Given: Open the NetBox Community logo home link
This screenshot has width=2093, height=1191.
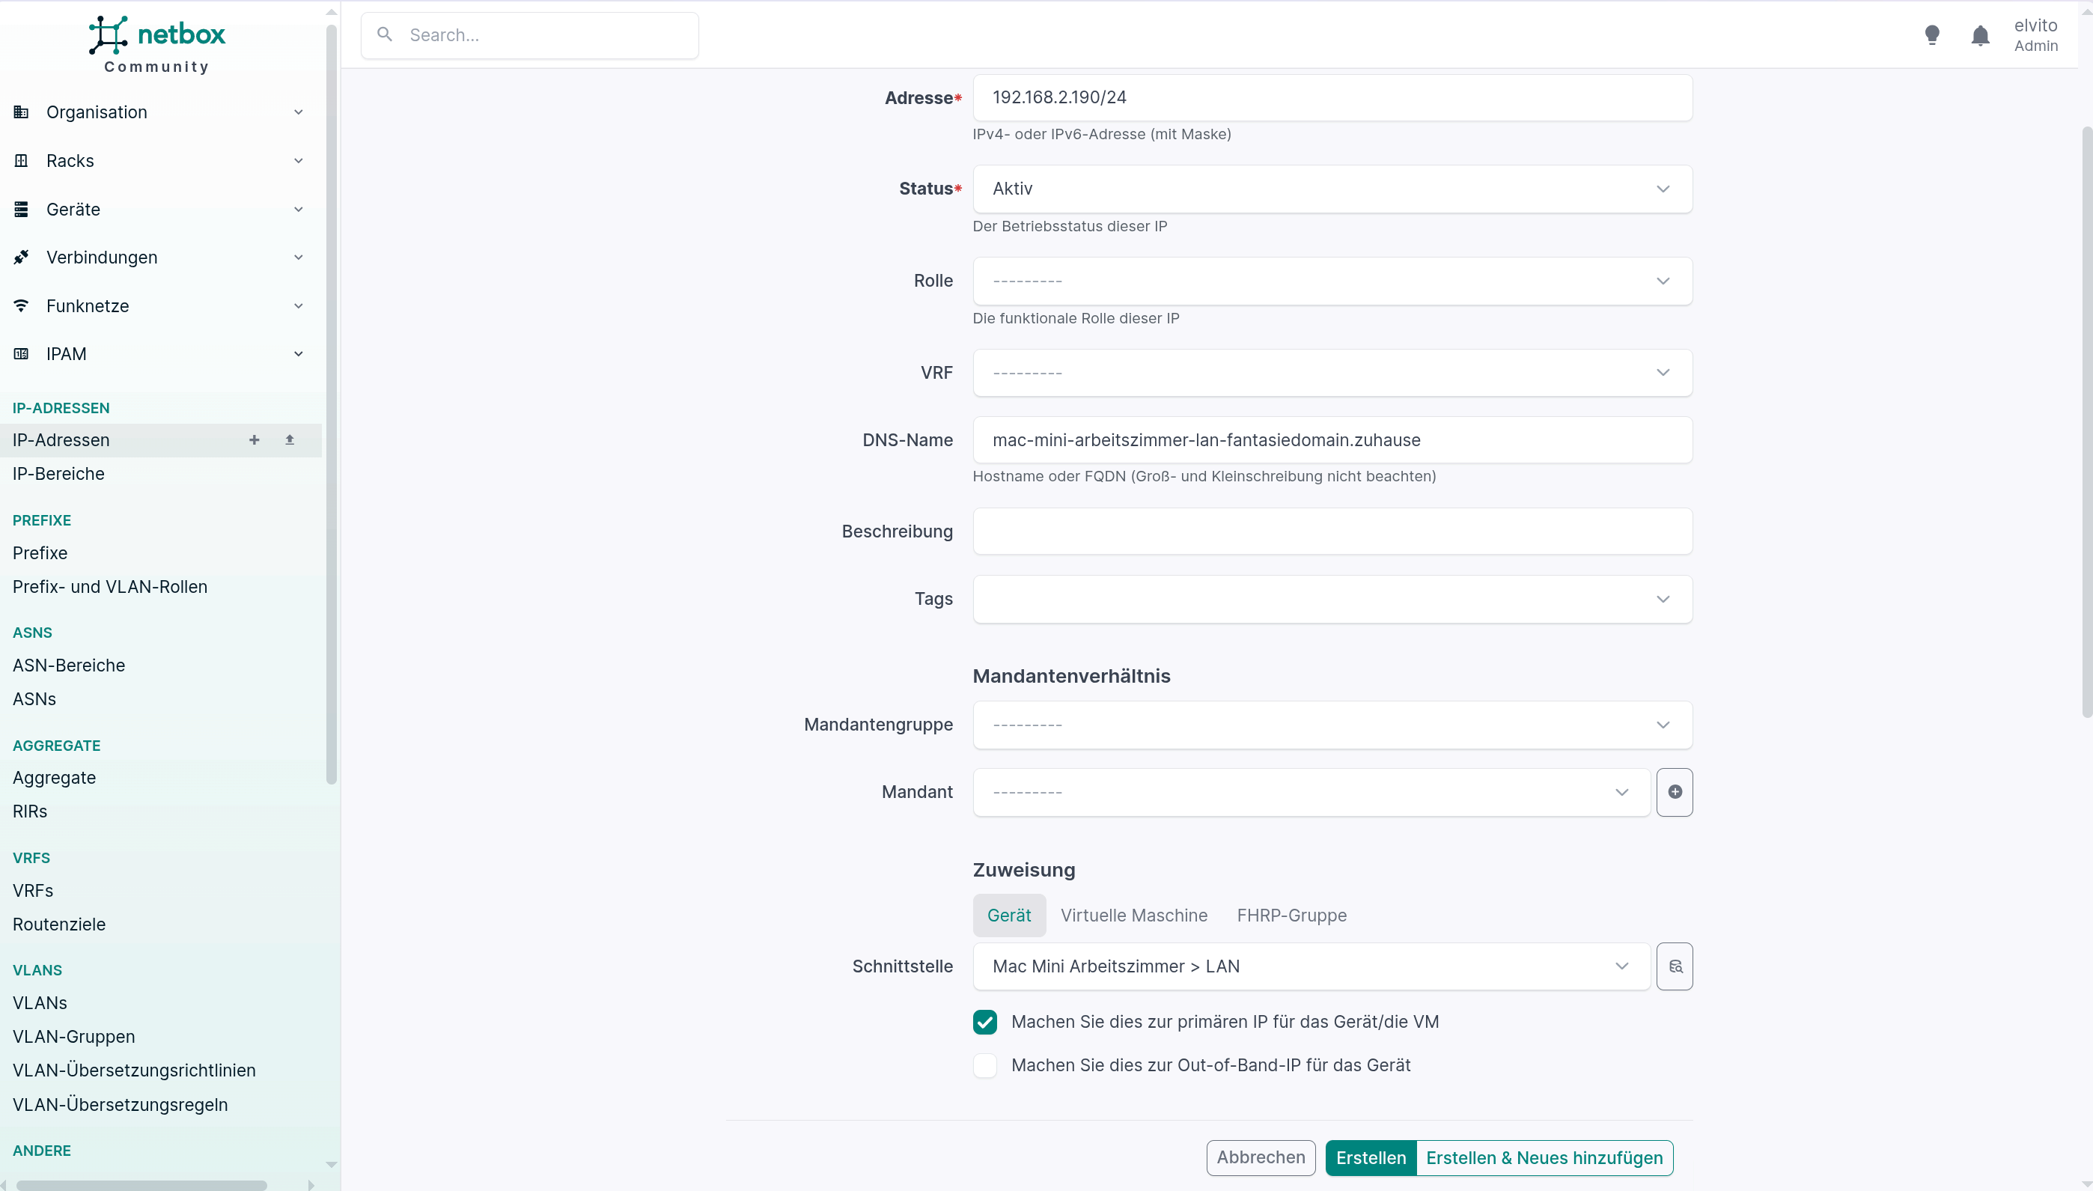Looking at the screenshot, I should click(x=156, y=45).
